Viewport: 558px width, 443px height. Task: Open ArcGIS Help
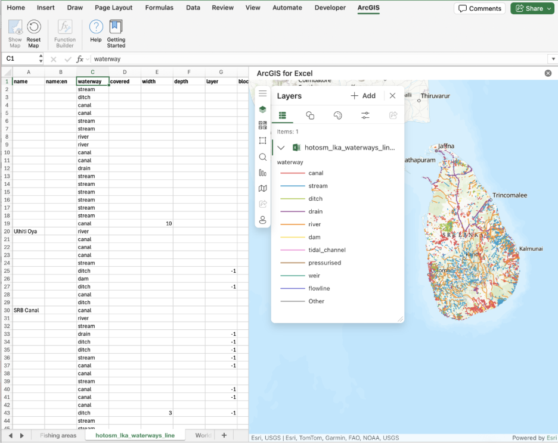96,32
